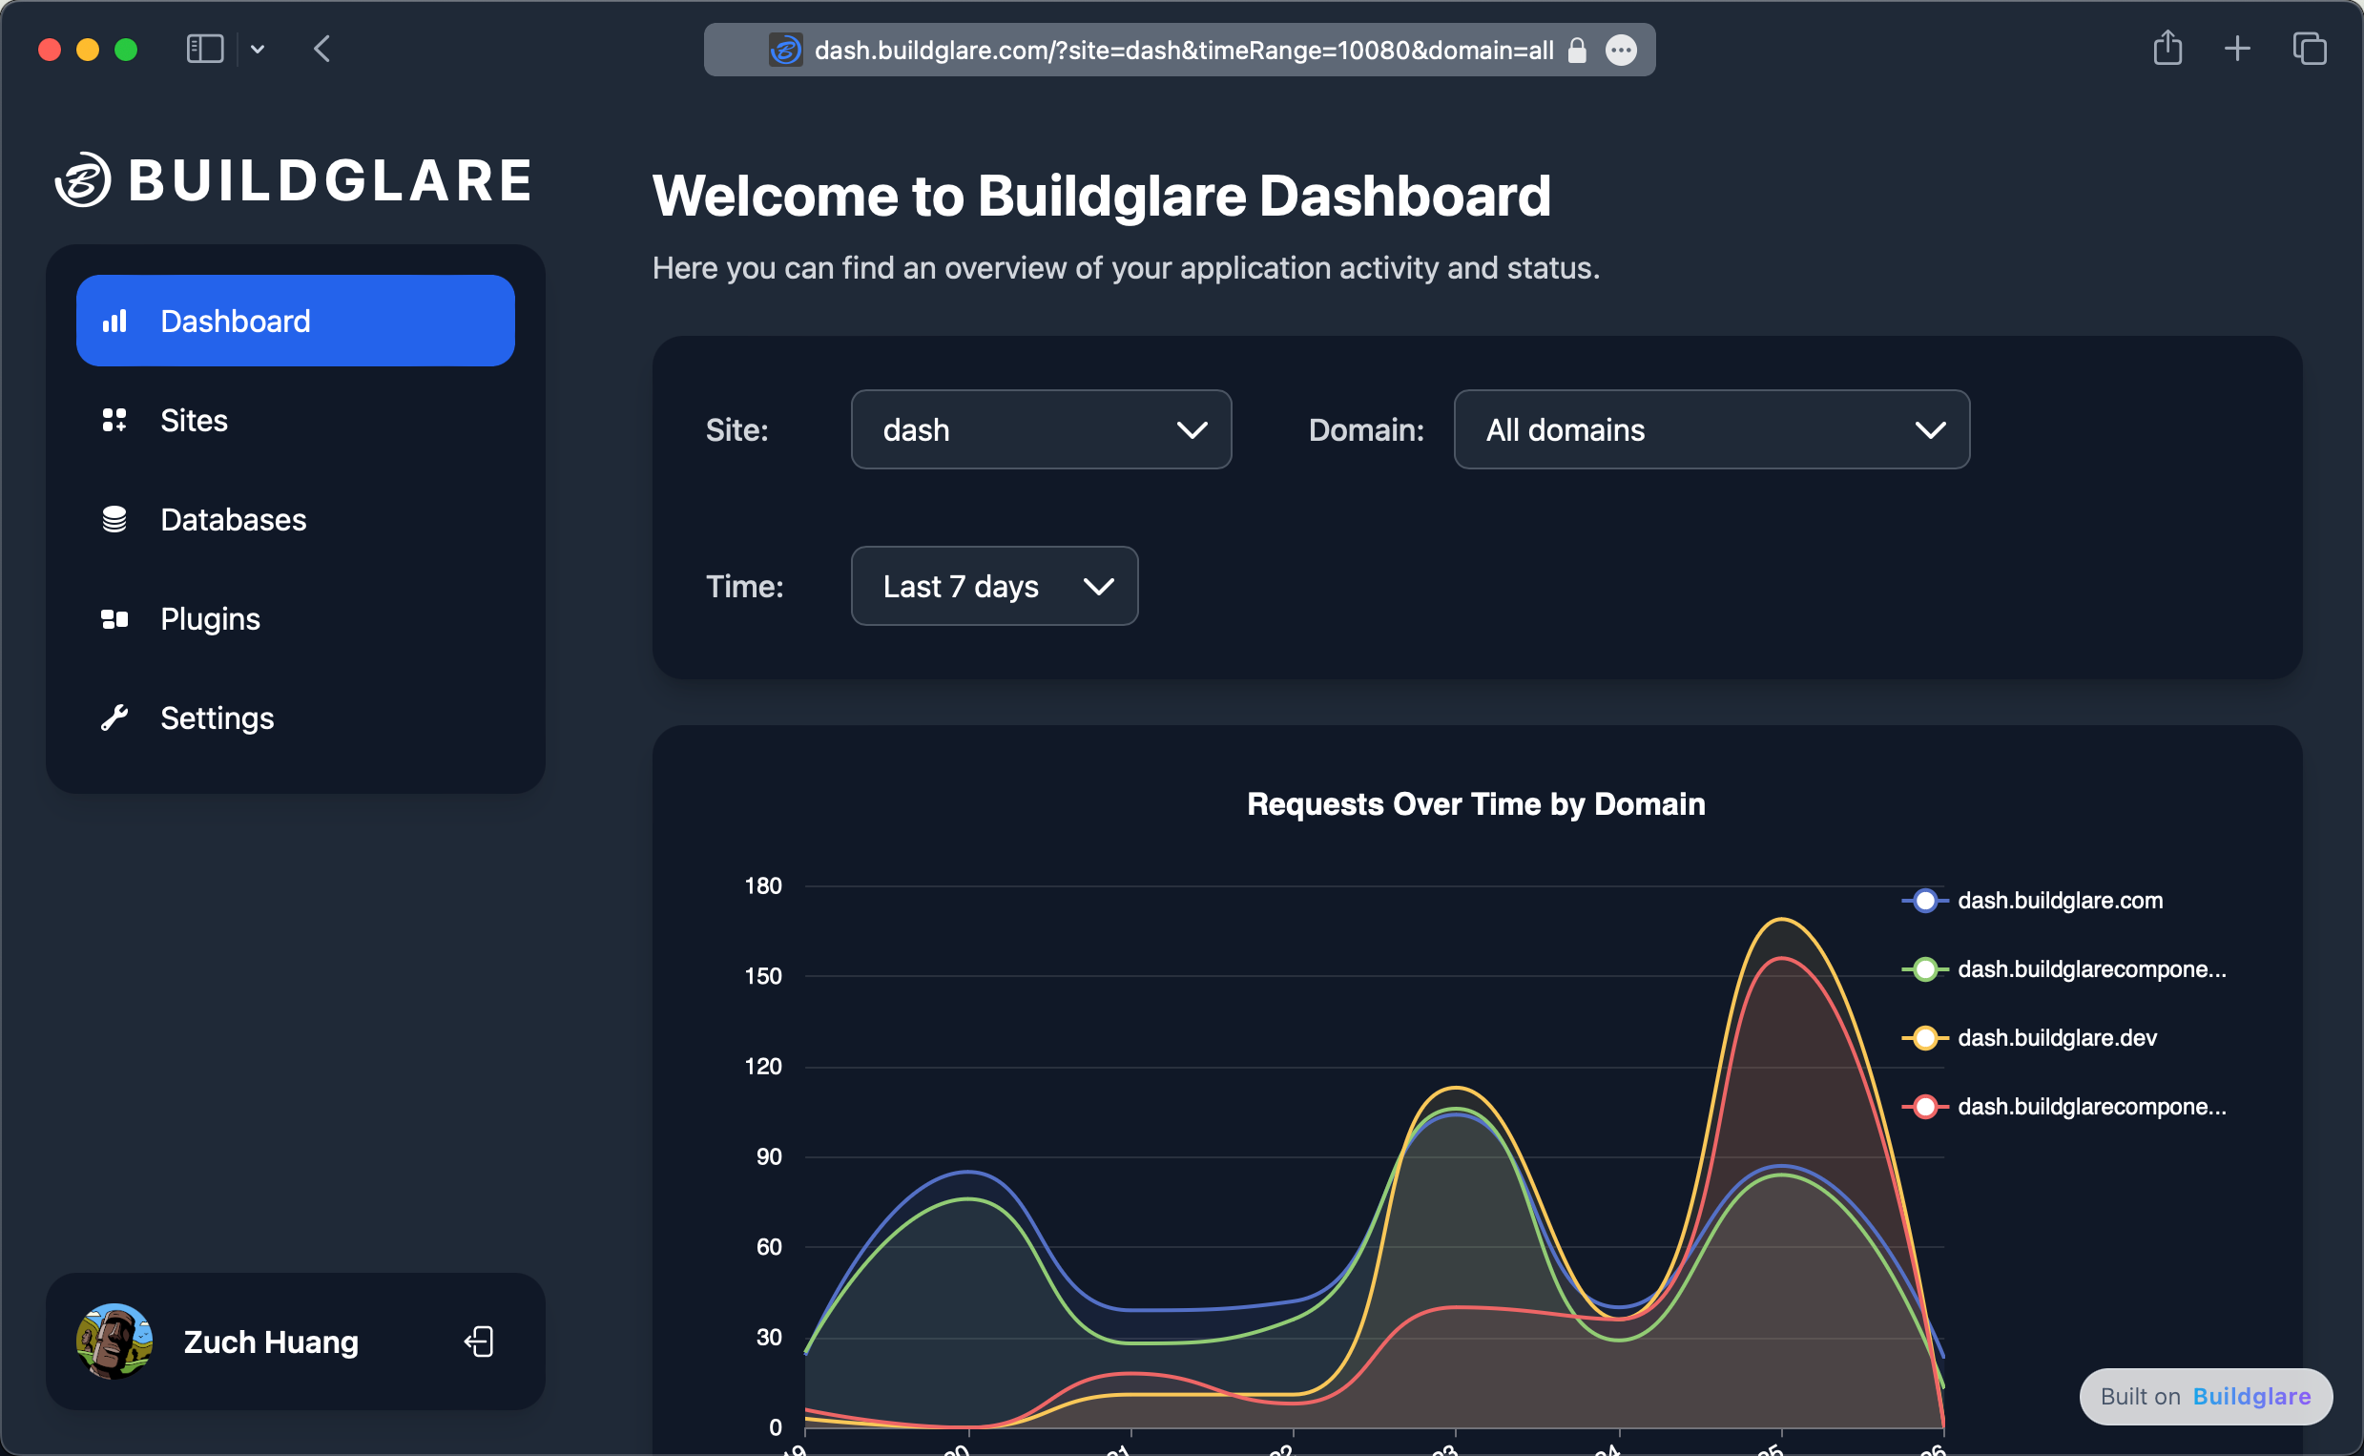
Task: Click the Sites grid icon in sidebar
Action: [x=114, y=420]
